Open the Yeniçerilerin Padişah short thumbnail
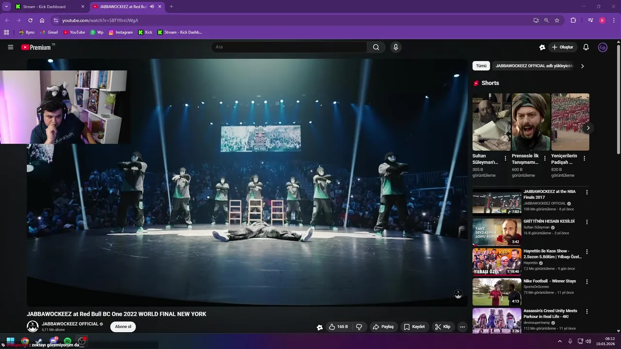This screenshot has width=621, height=349. tap(570, 122)
